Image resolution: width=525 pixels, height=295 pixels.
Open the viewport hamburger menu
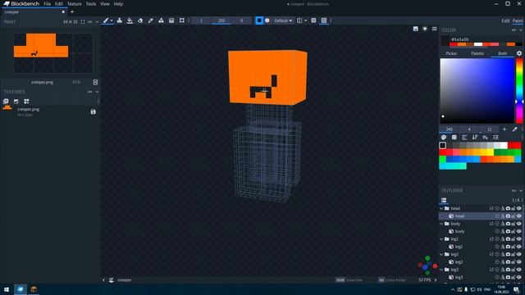434,29
